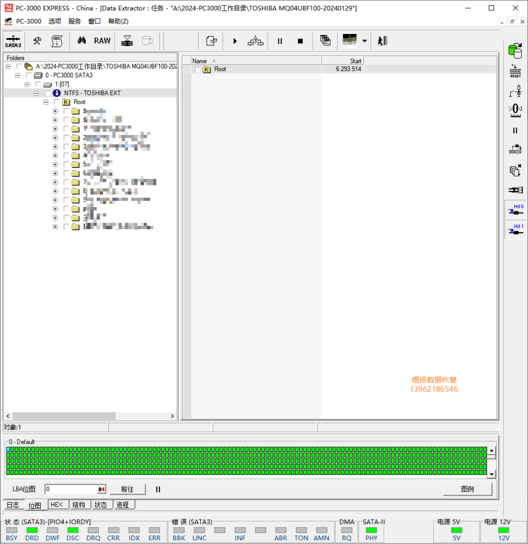Check the NTFS - TOSHIBA EXT checkbox
This screenshot has height=544, width=528.
[x=48, y=93]
